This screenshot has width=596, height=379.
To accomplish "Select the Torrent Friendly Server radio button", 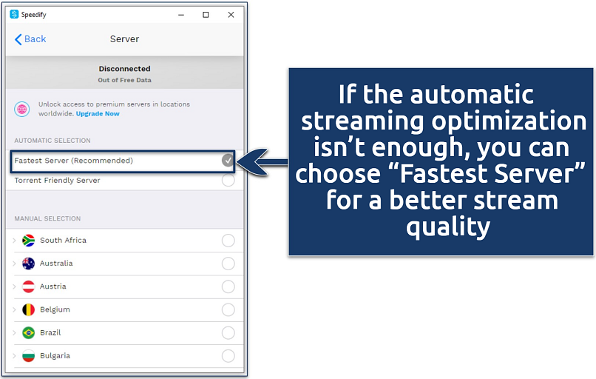I will tap(228, 180).
